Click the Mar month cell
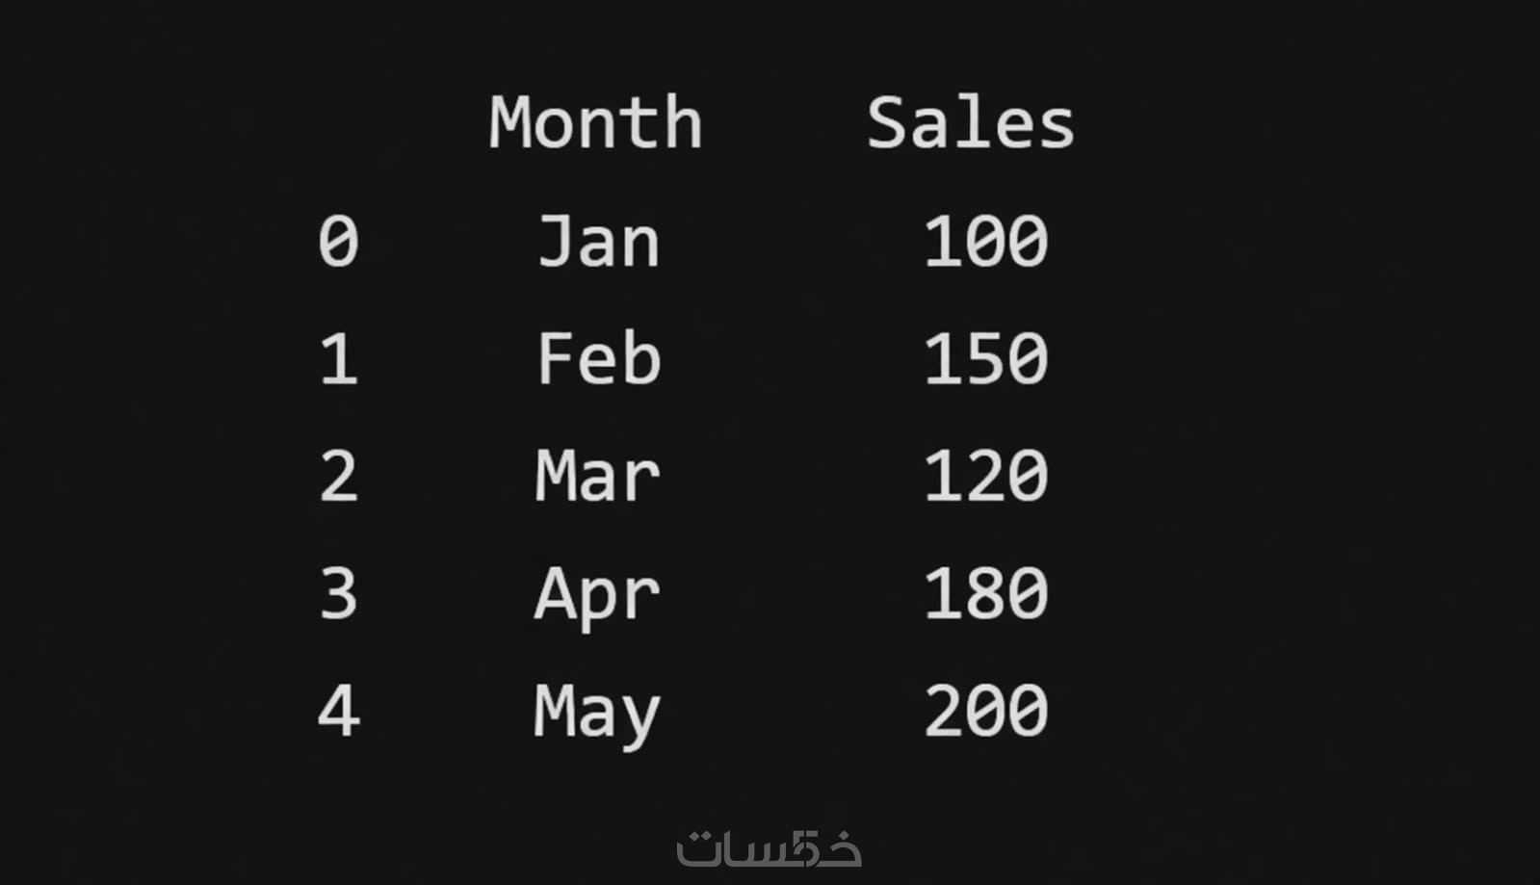Viewport: 1540px width, 885px height. click(598, 477)
